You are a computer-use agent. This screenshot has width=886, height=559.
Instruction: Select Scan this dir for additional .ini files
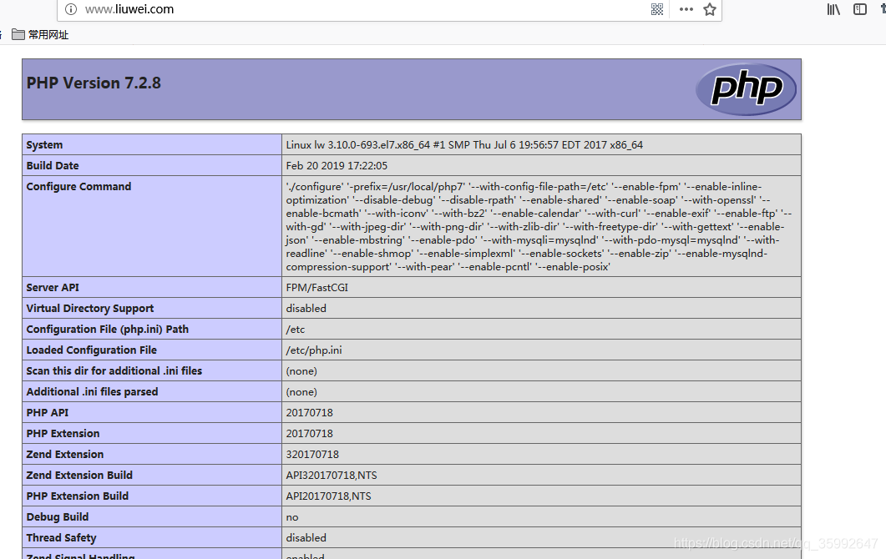click(114, 371)
